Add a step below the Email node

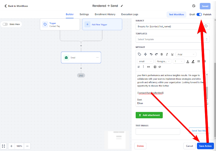pyautogui.click(x=81, y=68)
